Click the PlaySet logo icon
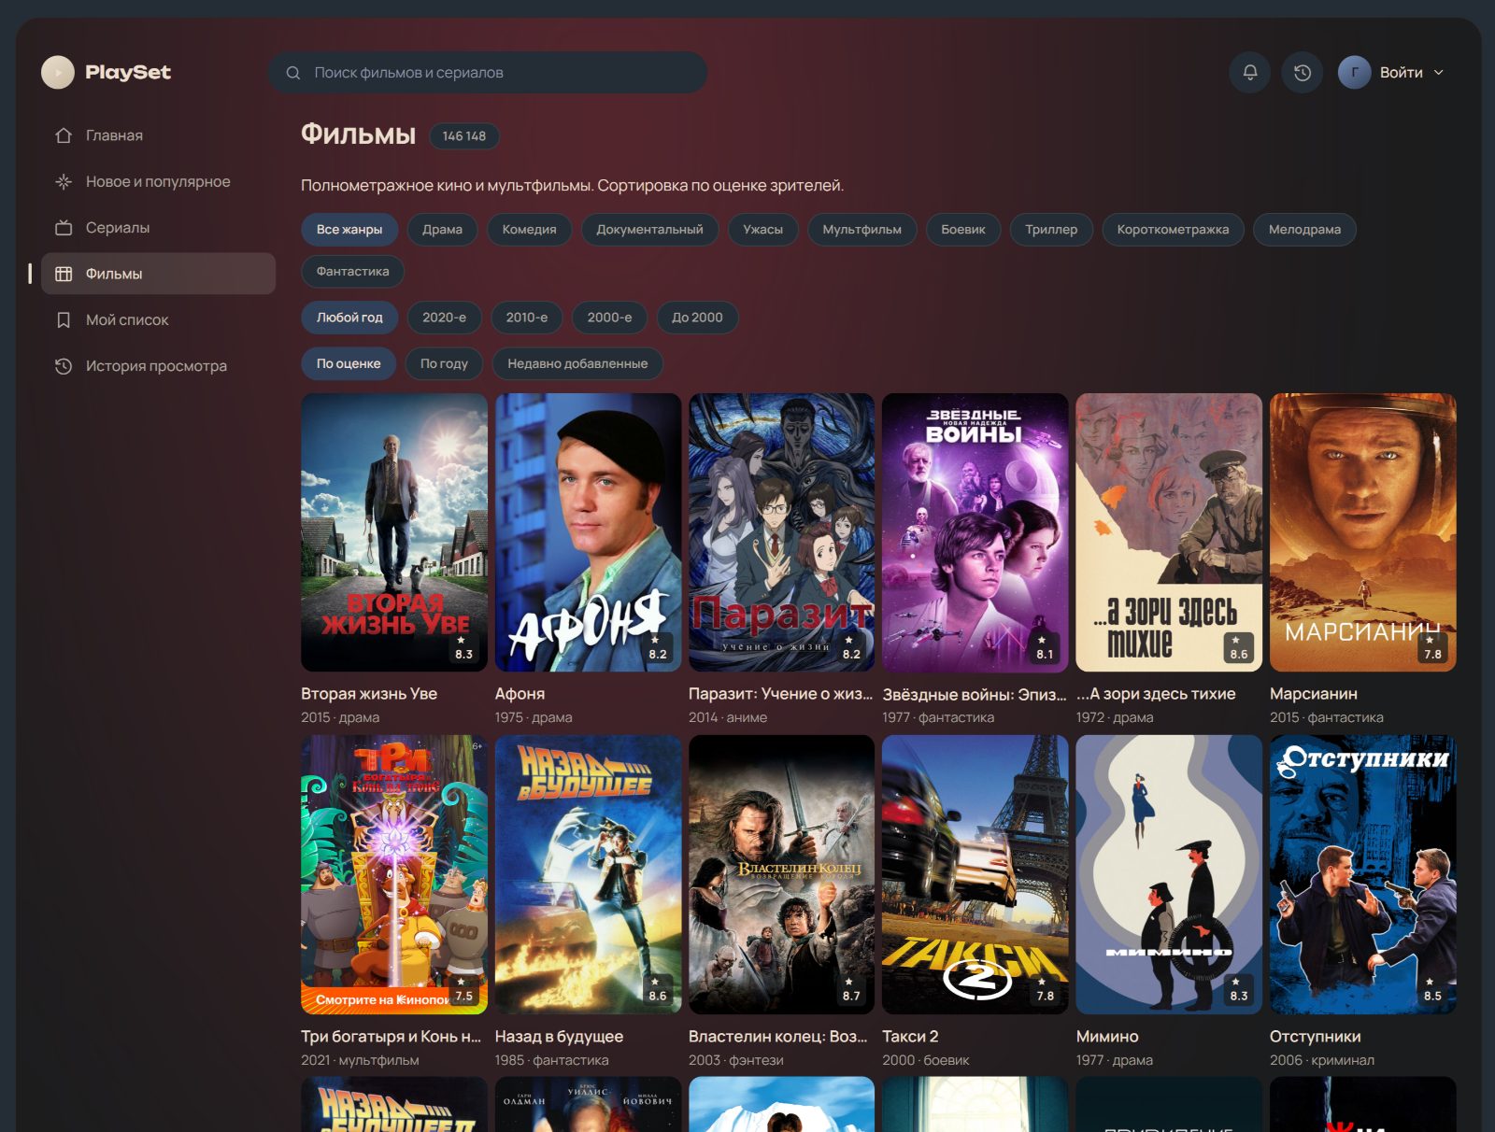 click(x=58, y=72)
